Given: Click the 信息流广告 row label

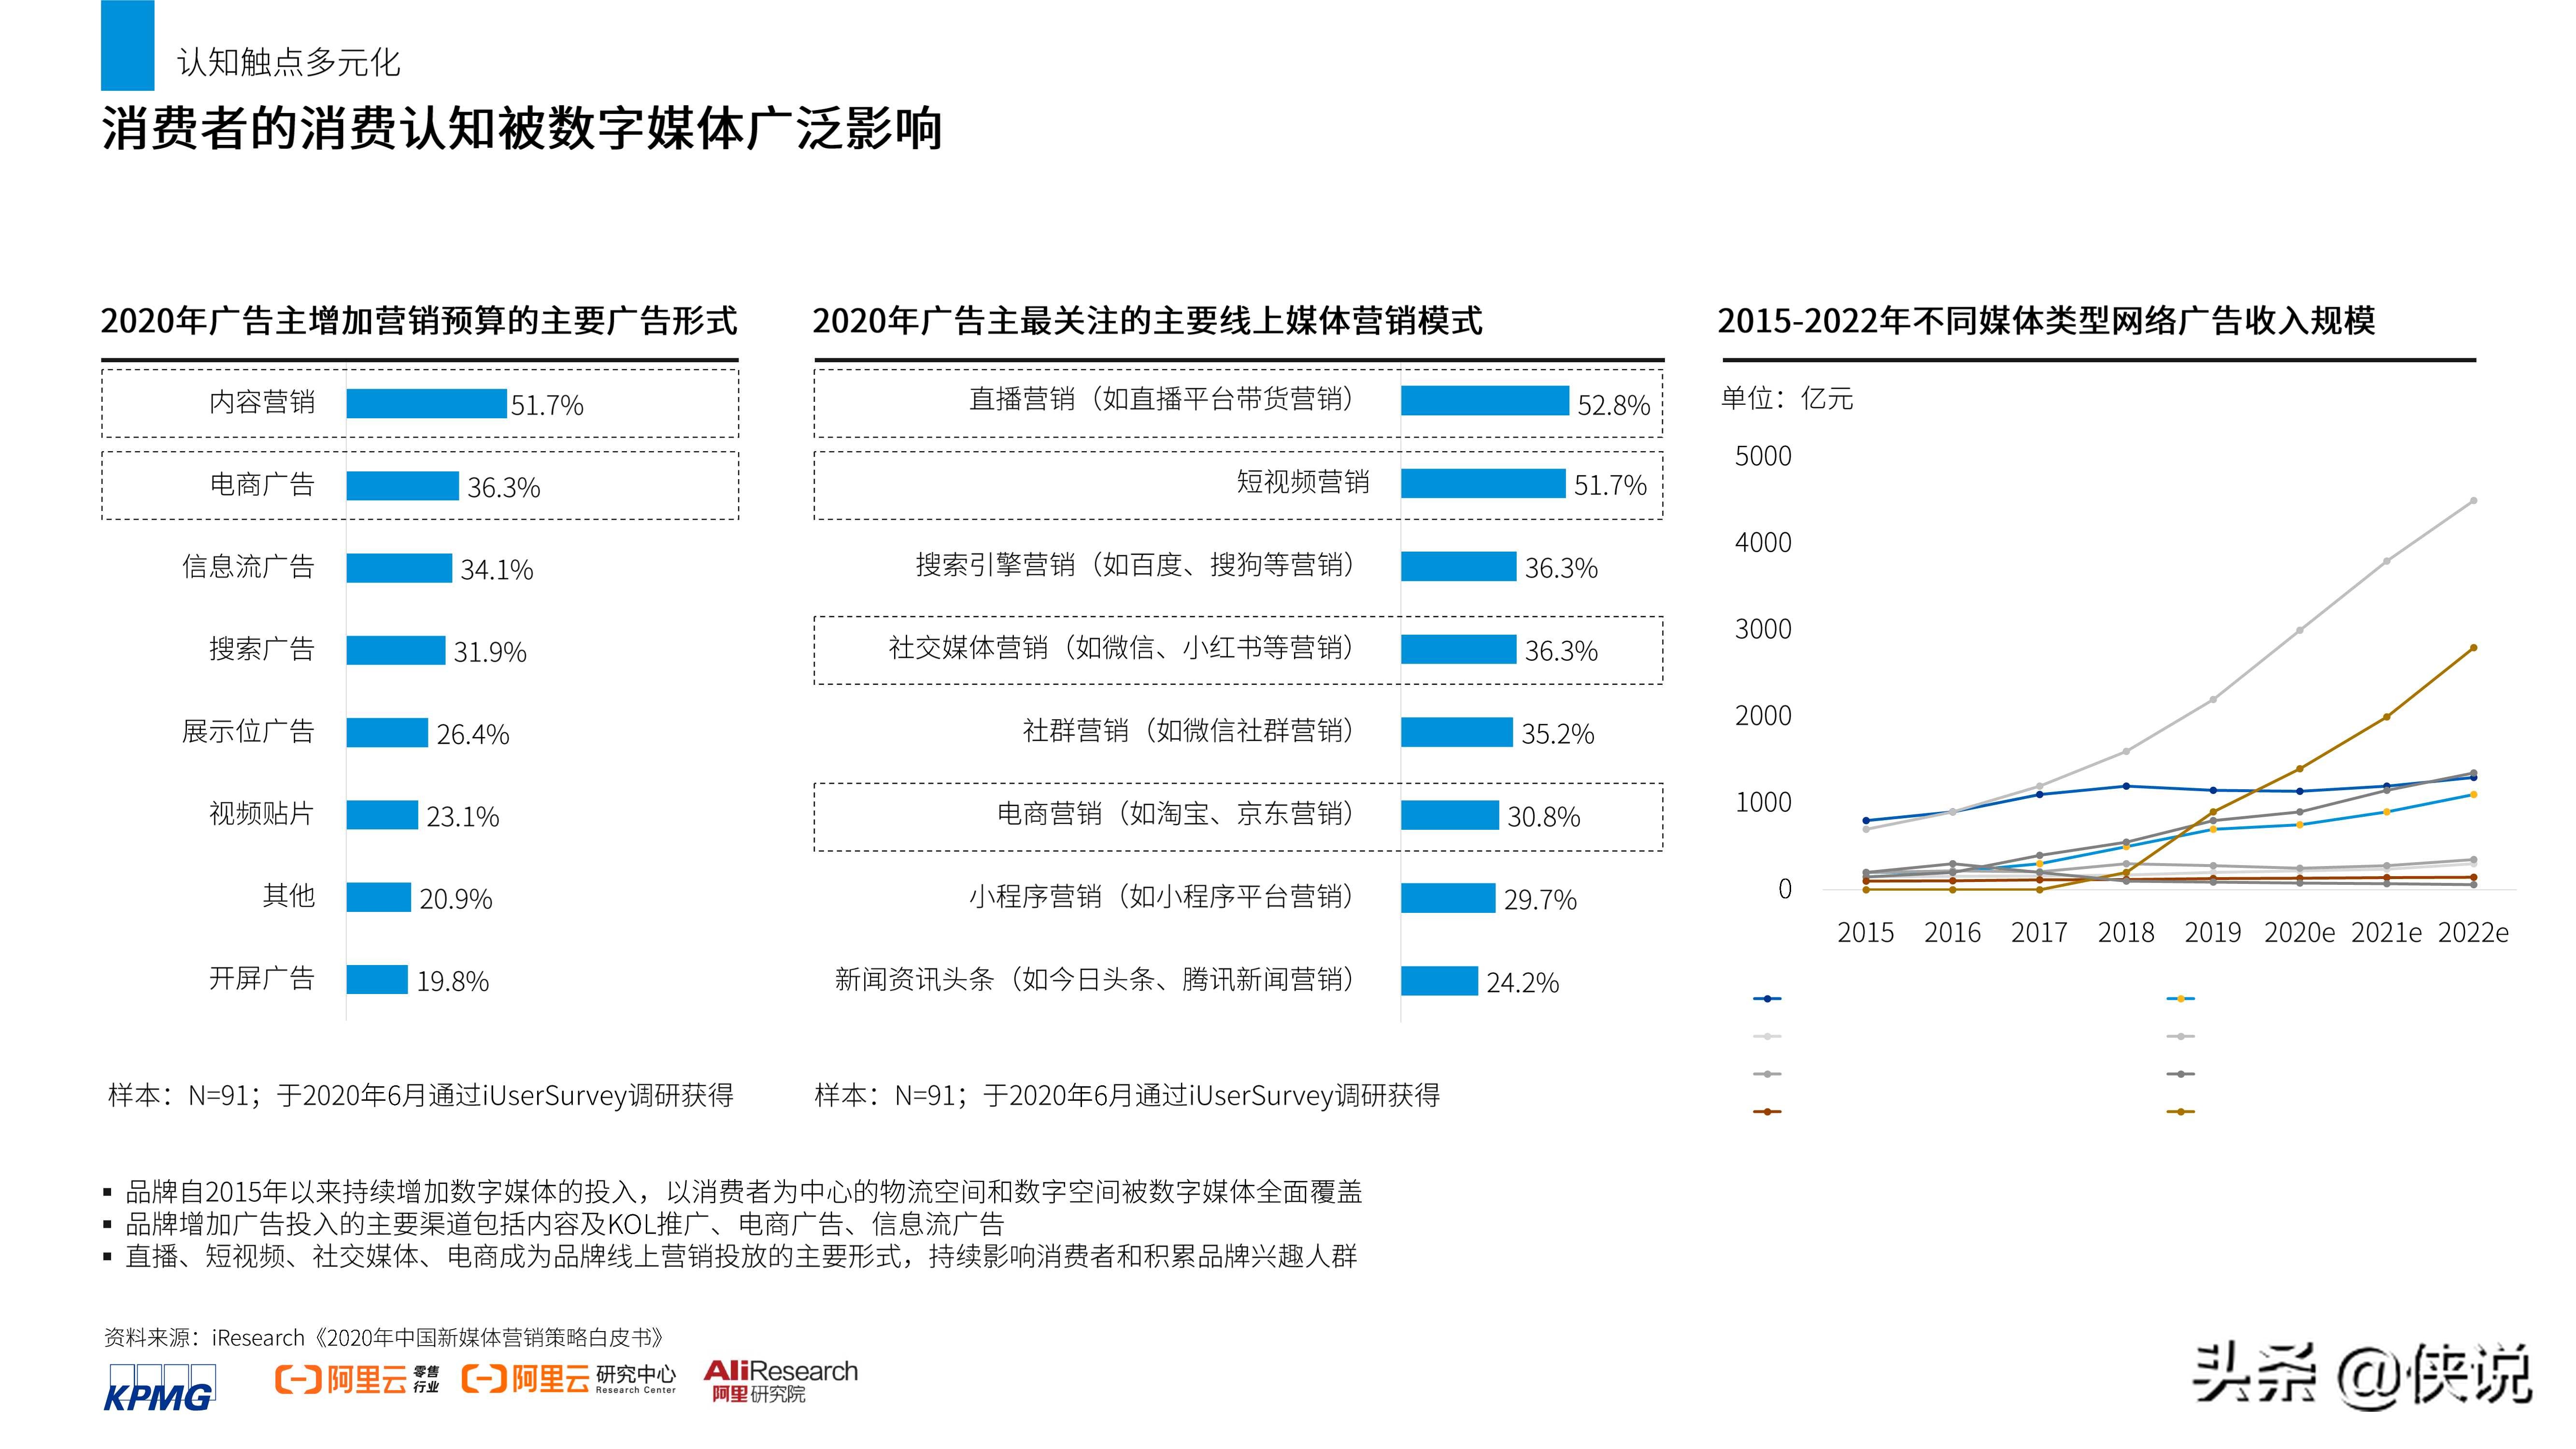Looking at the screenshot, I should pyautogui.click(x=248, y=567).
